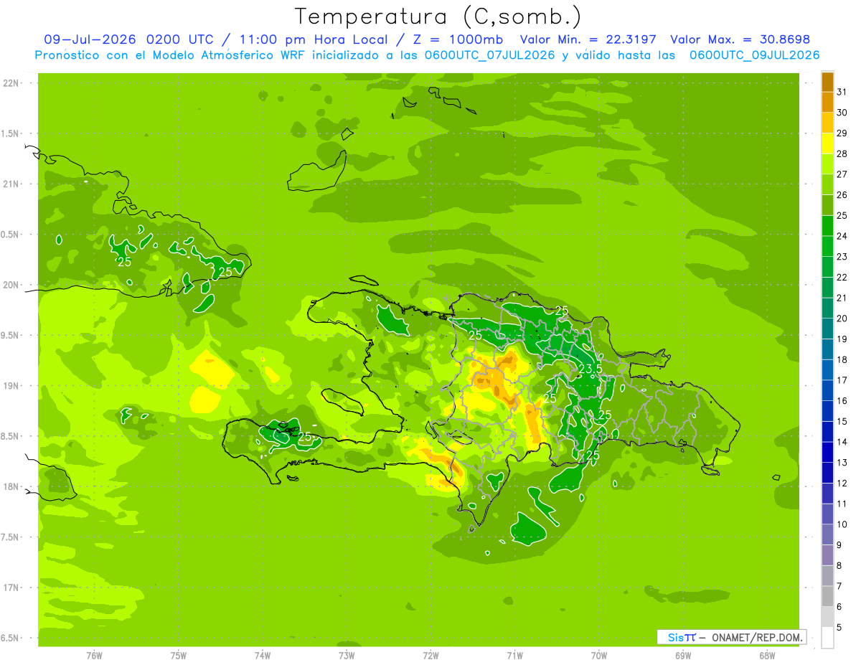Click the '68W' longitude axis label

click(767, 656)
